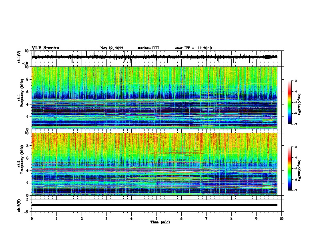Click inside the ch.1 voltage waveform panel
317x245 pixels.
click(156, 57)
